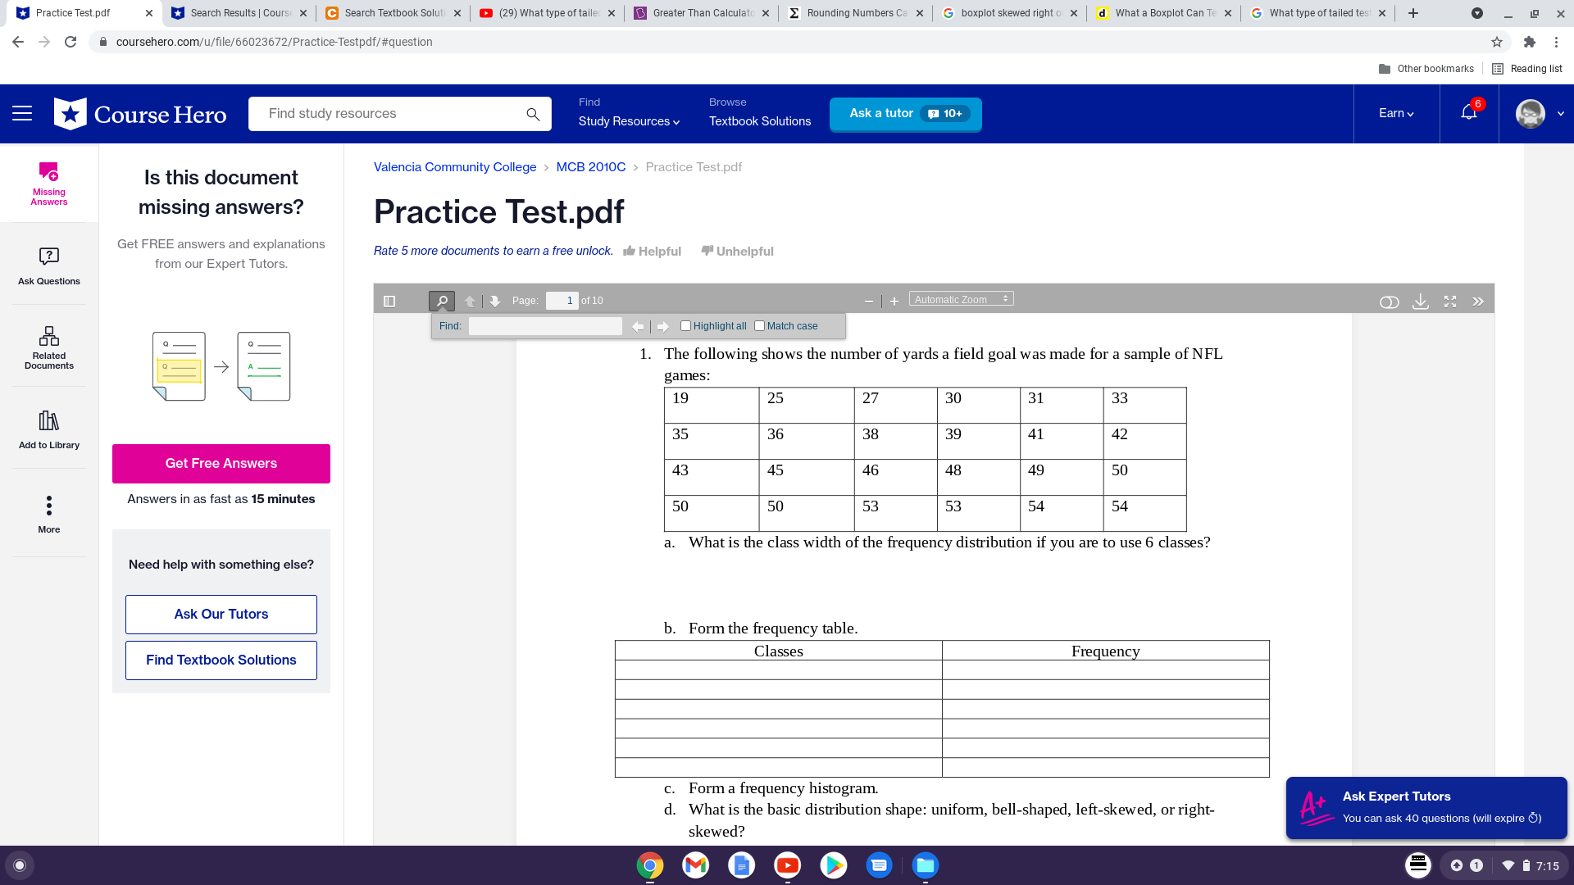Decrease zoom with the minus control

869,301
